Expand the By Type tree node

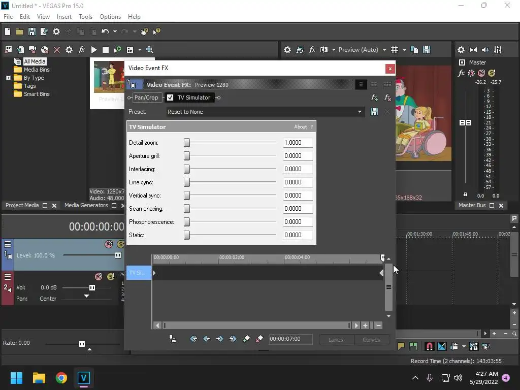(x=8, y=78)
